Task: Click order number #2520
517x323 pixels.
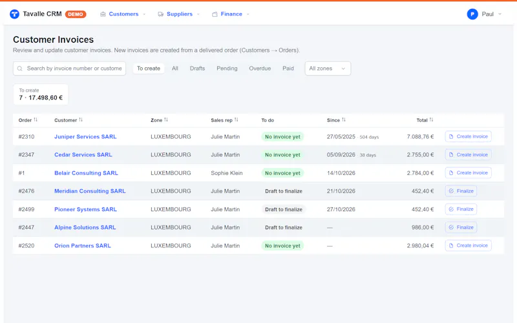Action: 26,245
